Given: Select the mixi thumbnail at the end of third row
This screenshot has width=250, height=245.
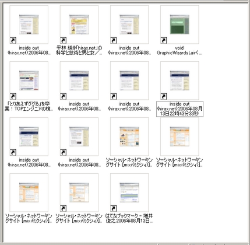Looking at the screenshot, I should pyautogui.click(x=179, y=136).
